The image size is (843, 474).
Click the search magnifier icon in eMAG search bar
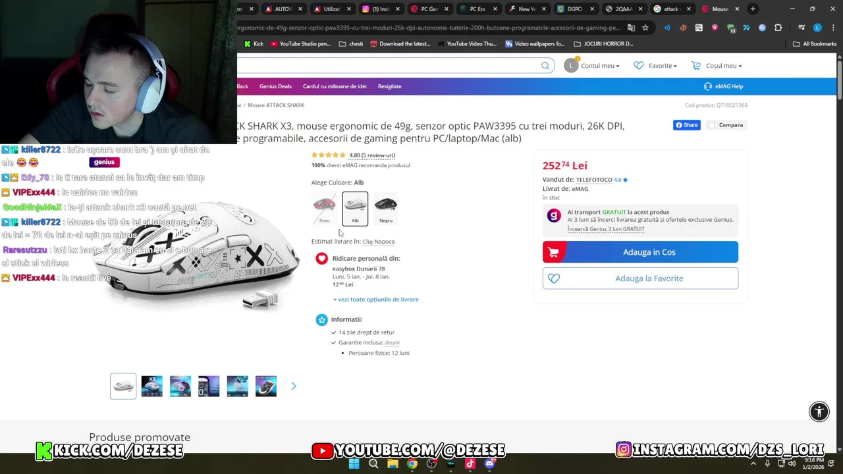point(545,65)
